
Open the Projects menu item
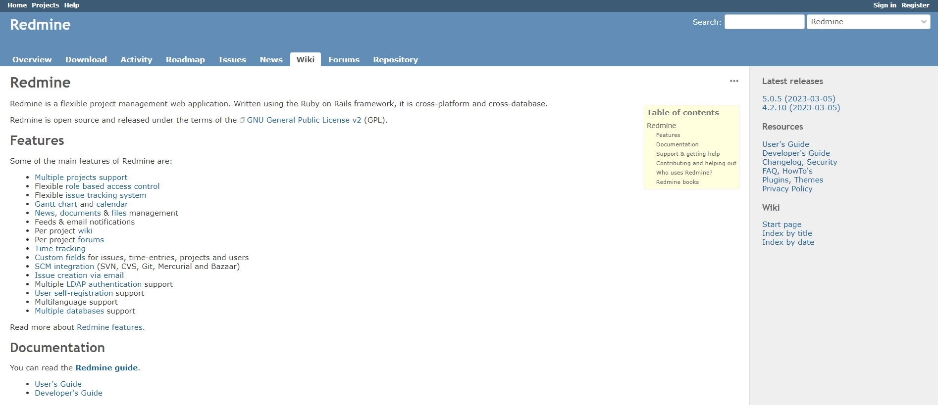pos(45,5)
